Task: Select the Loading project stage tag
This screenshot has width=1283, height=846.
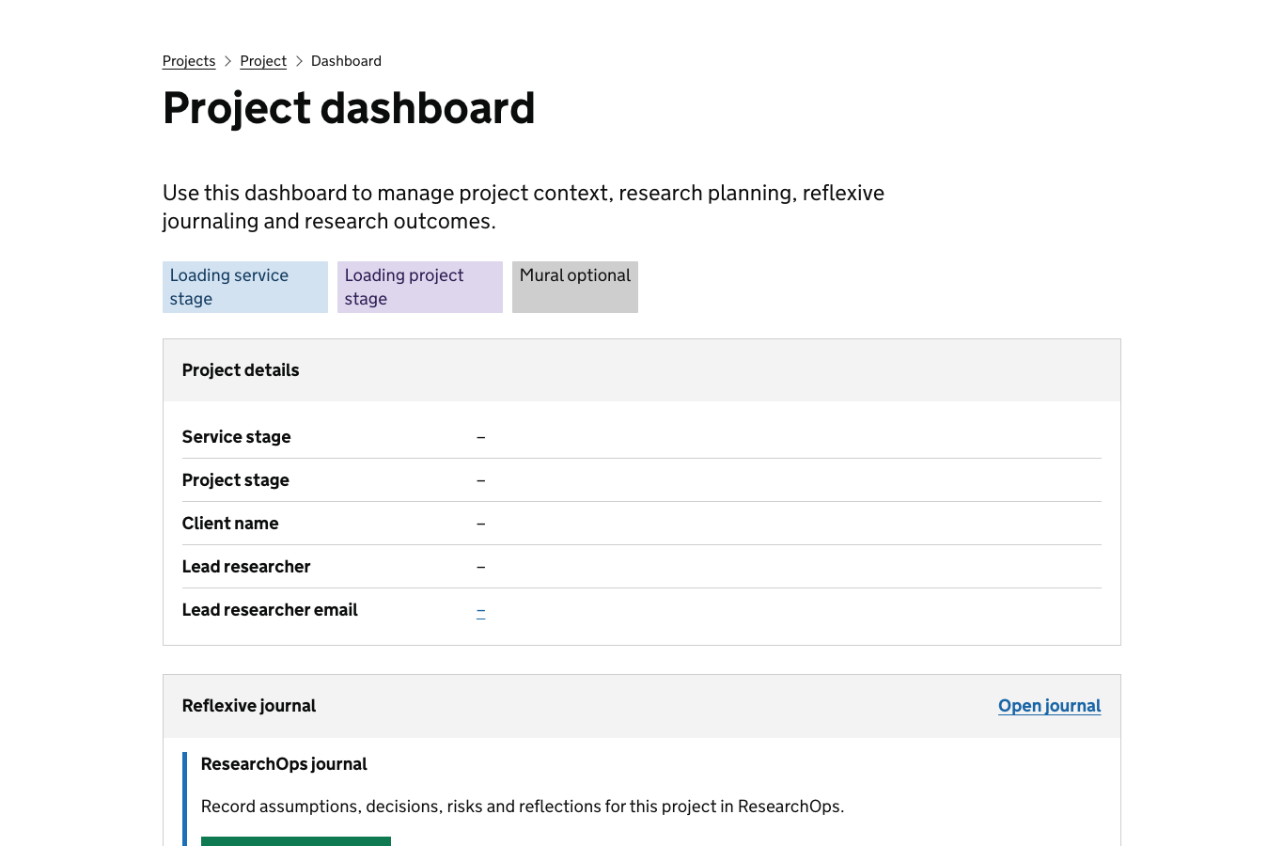Action: pos(420,287)
